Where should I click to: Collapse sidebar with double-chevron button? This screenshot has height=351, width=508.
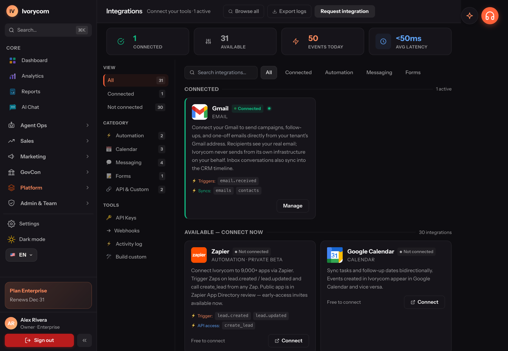(x=84, y=340)
